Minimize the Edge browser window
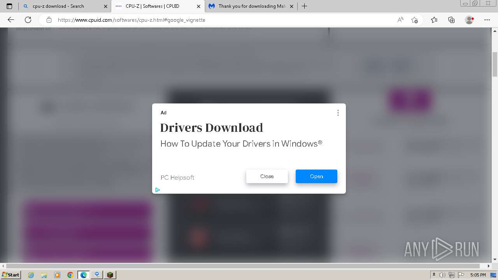Screen dimensions: 498x280 coord(465,3)
